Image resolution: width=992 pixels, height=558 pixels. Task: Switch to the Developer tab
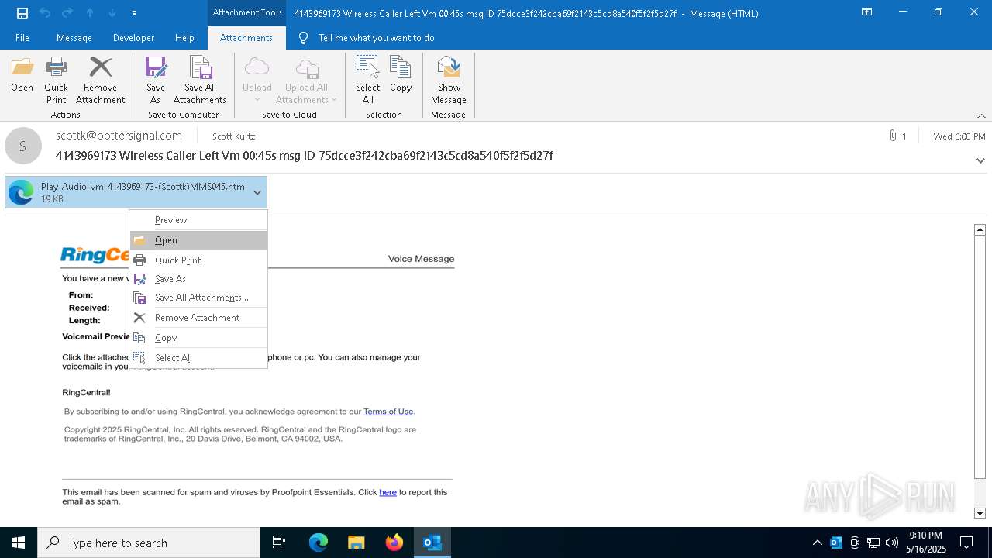133,37
